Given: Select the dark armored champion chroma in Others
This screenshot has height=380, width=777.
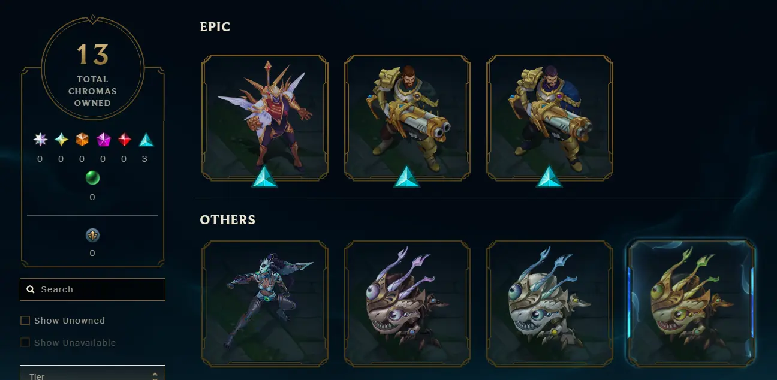Looking at the screenshot, I should pyautogui.click(x=265, y=304).
